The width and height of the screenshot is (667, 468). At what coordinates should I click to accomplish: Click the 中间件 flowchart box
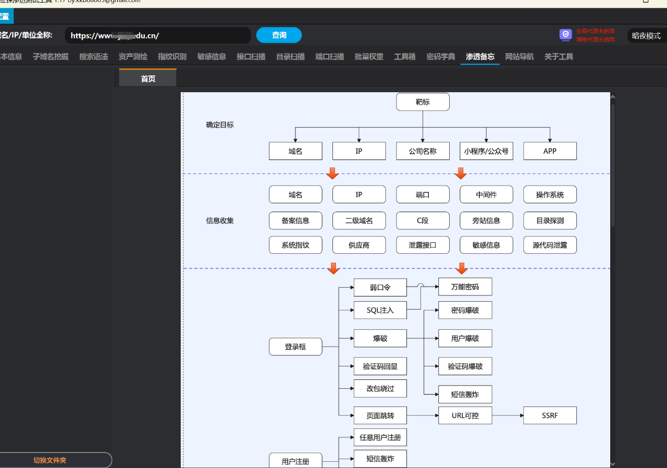[x=486, y=194]
